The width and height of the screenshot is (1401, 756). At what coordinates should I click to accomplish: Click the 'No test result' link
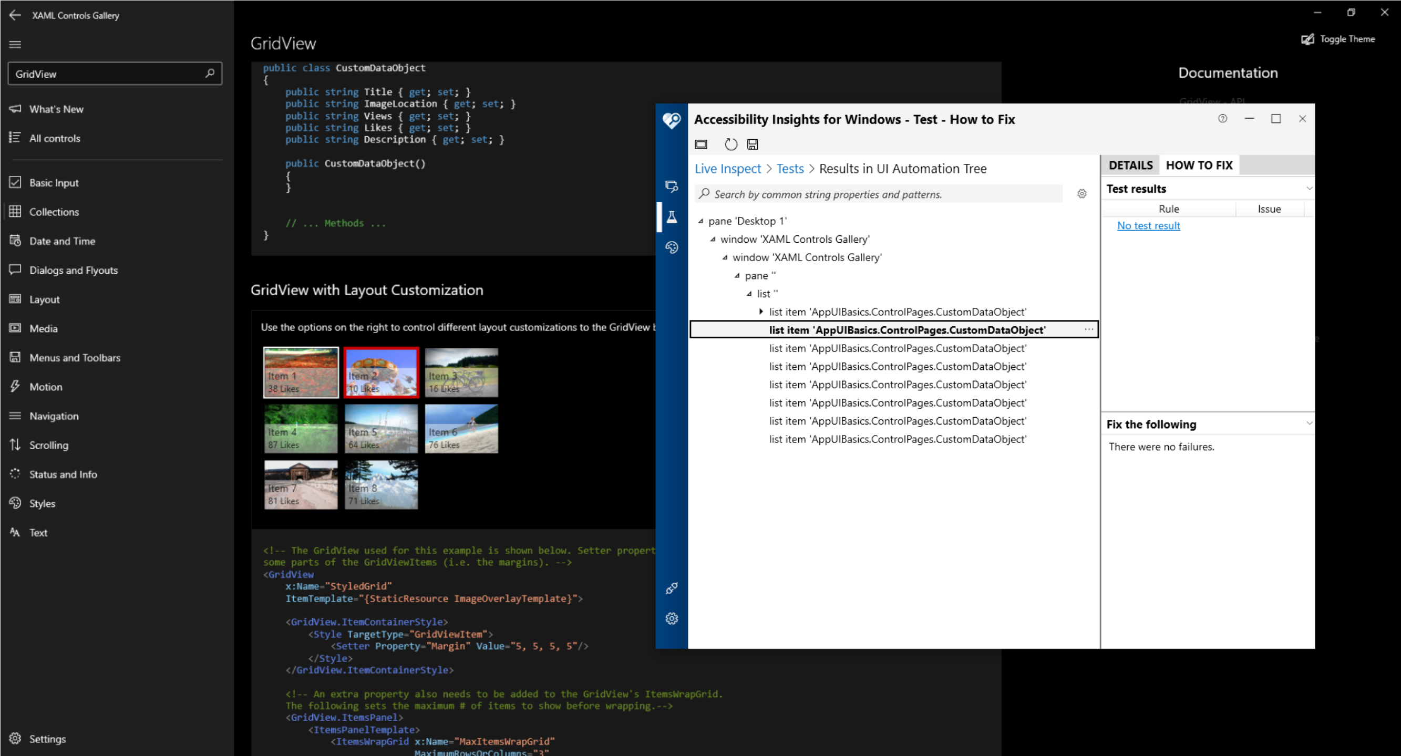pos(1148,225)
